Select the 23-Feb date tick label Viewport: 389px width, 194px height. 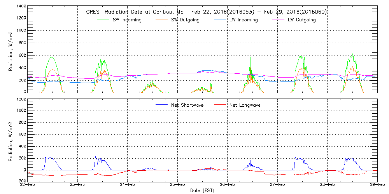[77, 185]
